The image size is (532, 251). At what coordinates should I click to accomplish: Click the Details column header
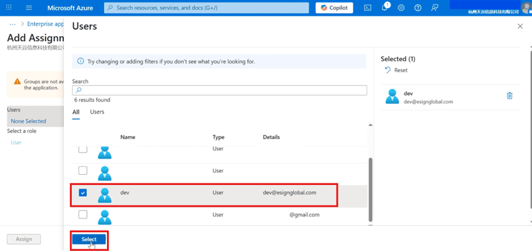[x=271, y=137]
